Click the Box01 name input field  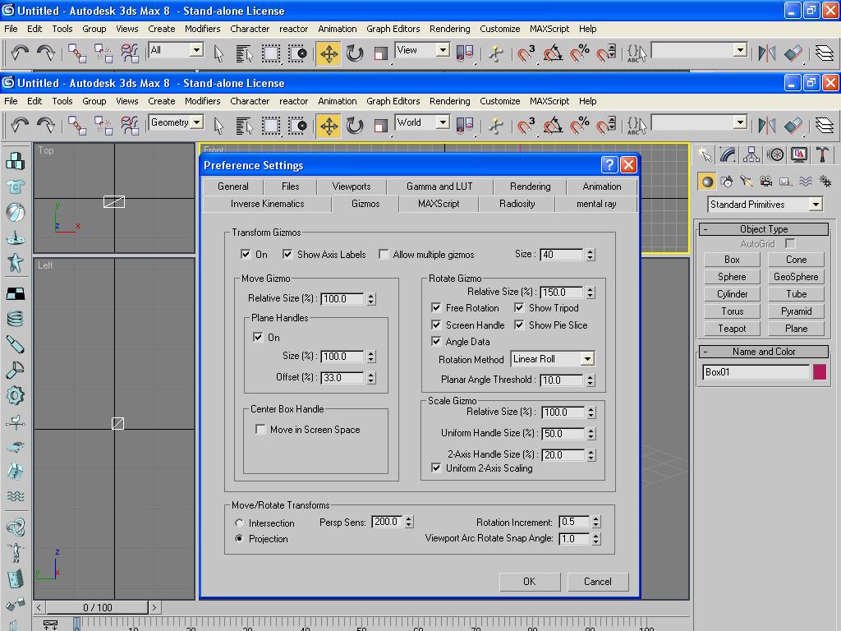tap(756, 372)
